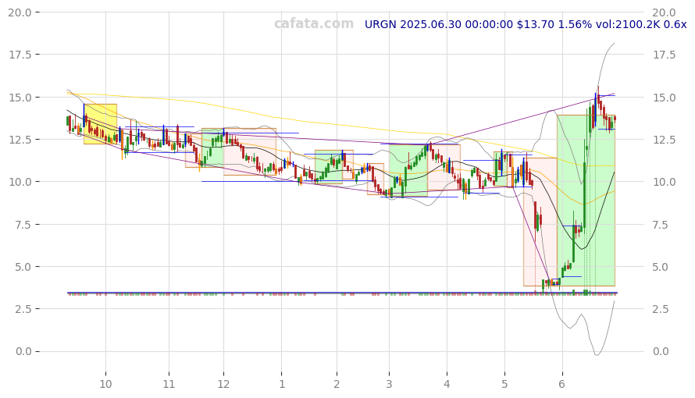Screen dimensions: 695x398
Task: Click month label 10 on the time axis
Action: 105,384
